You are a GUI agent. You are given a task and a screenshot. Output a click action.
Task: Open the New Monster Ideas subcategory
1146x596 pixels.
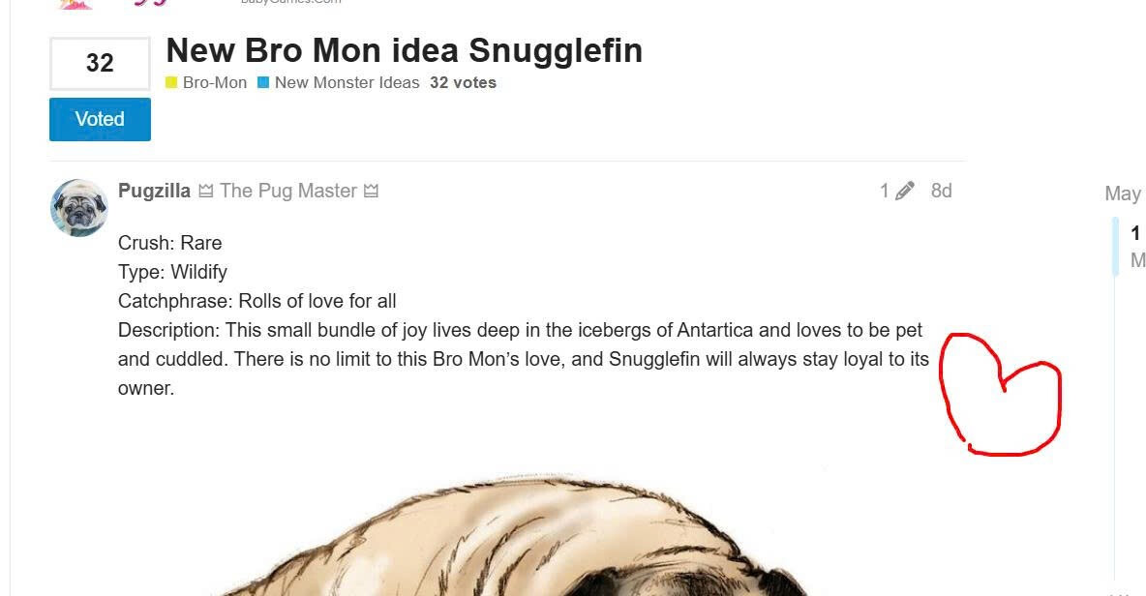[x=347, y=82]
